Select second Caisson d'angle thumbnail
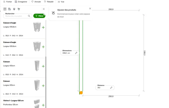 click(x=37, y=46)
